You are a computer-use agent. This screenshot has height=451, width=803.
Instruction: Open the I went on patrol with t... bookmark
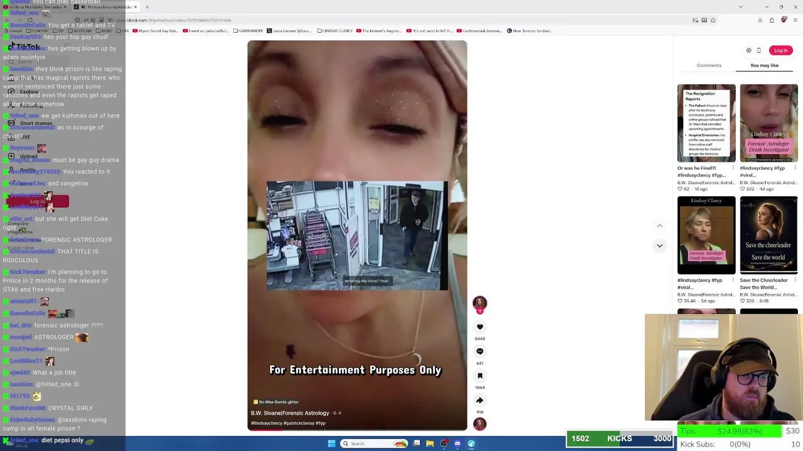[206, 31]
